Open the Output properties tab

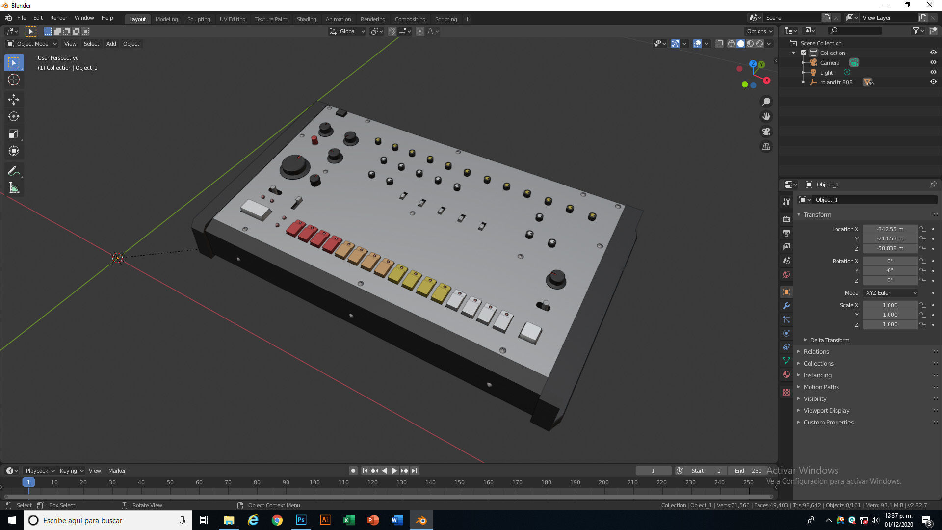tap(786, 233)
